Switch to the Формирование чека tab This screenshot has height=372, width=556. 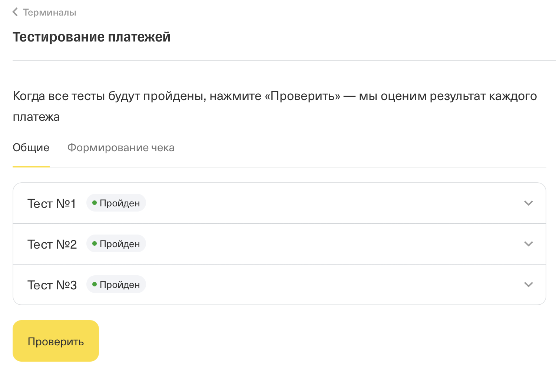(121, 147)
